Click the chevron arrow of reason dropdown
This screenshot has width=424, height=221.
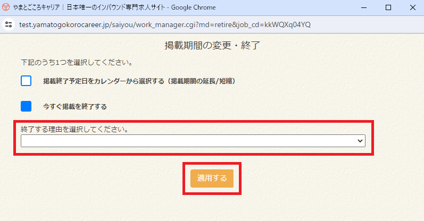[360, 141]
